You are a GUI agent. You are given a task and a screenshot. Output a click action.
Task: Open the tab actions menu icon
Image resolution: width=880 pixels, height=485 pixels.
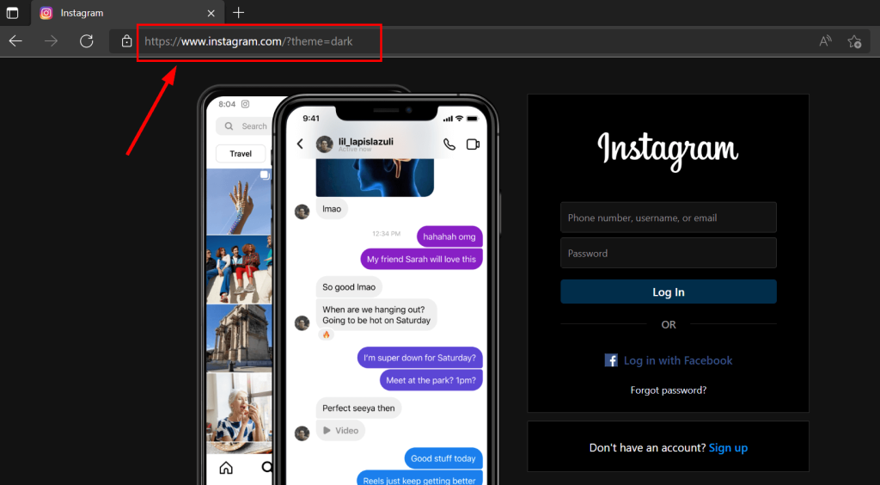pos(12,12)
